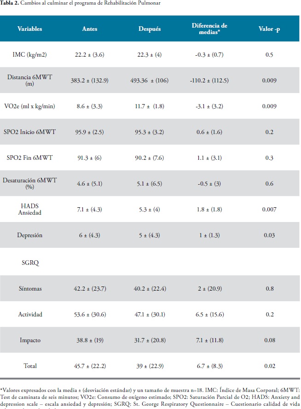The width and height of the screenshot is (301, 409).
Task: Select the Actividad row label
Action: (x=30, y=314)
